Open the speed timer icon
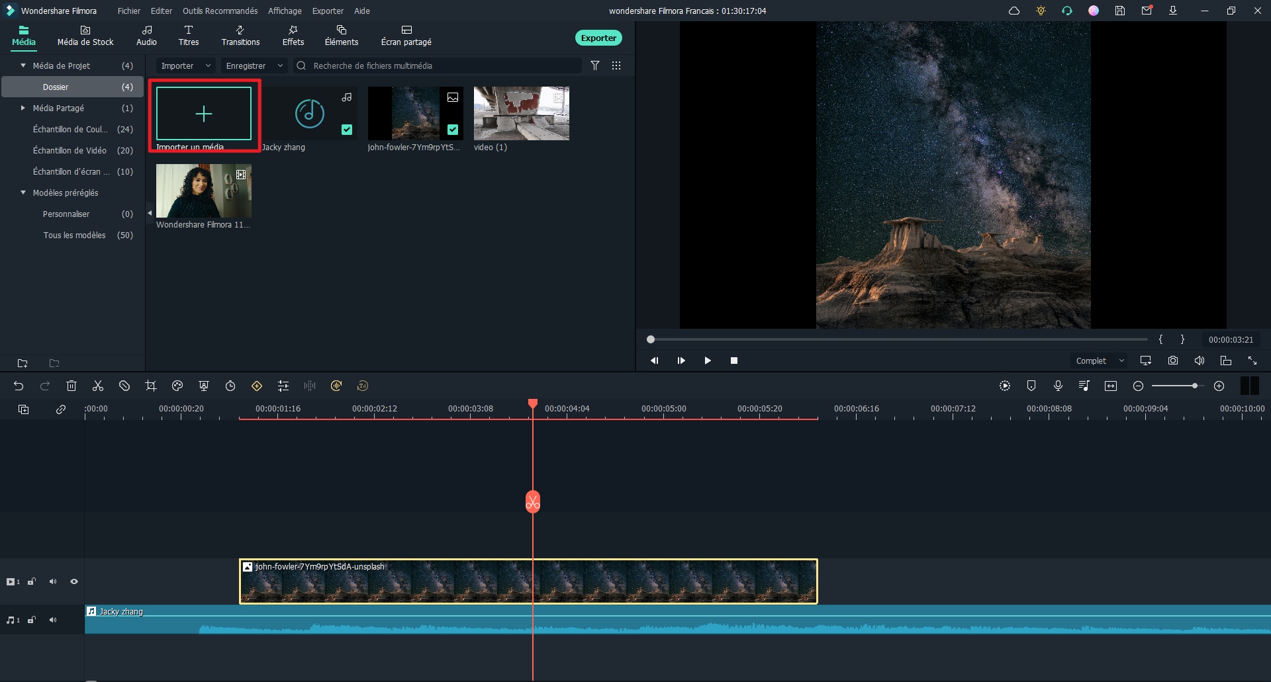This screenshot has width=1271, height=682. (230, 386)
